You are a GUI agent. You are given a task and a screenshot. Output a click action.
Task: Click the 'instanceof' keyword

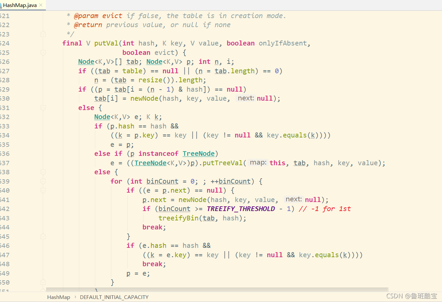pos(158,154)
